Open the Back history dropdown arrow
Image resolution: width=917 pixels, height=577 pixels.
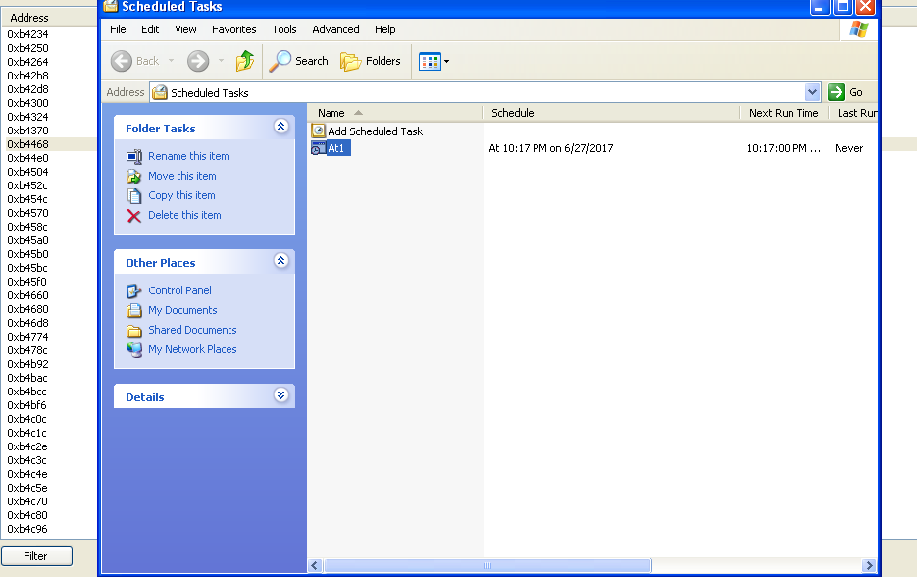(171, 60)
